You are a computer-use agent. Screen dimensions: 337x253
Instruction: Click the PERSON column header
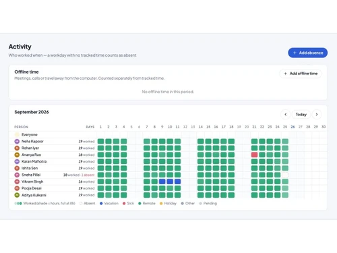tap(21, 127)
